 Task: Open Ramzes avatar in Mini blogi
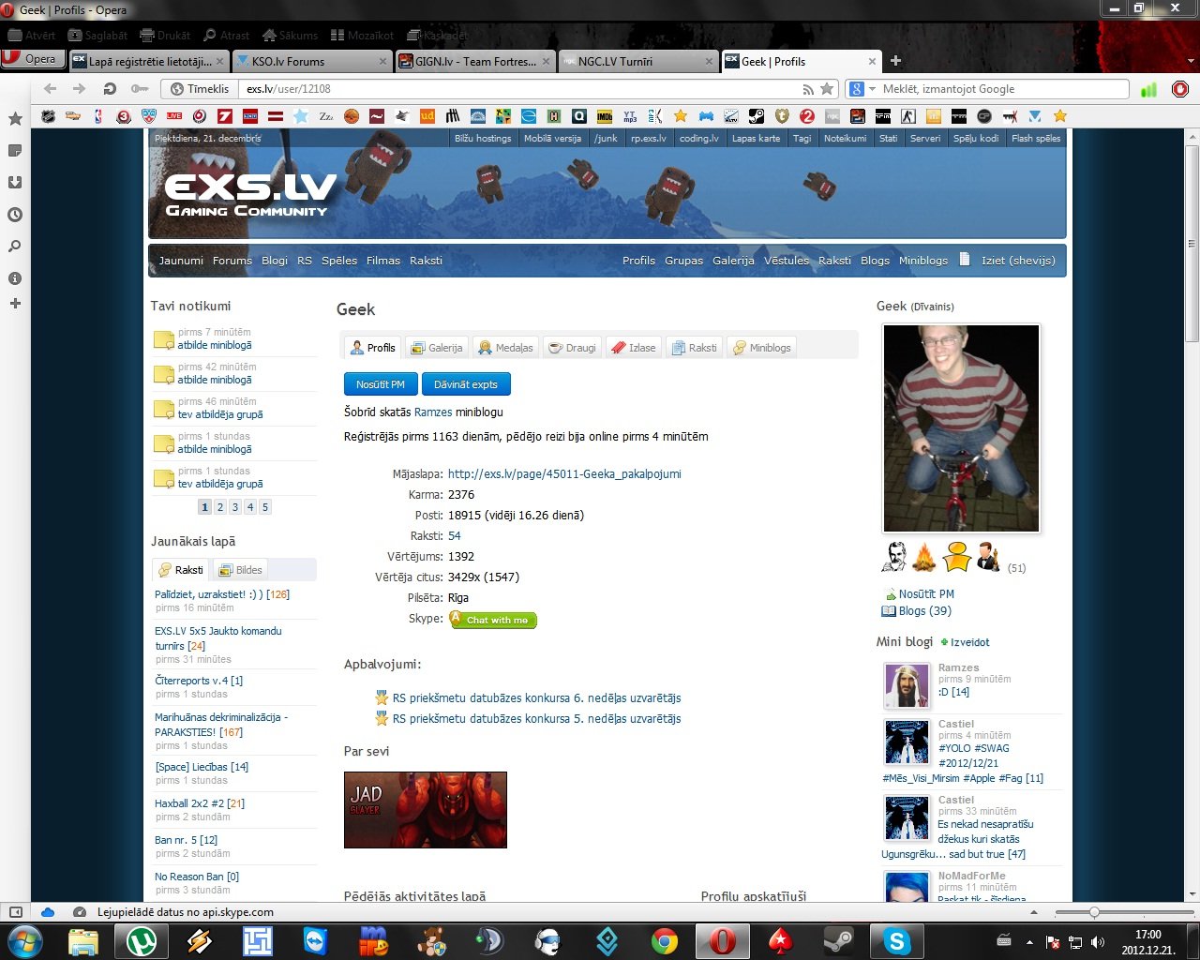tap(907, 685)
